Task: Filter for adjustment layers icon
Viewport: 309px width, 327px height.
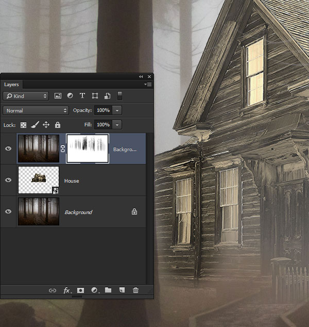Action: [x=70, y=96]
